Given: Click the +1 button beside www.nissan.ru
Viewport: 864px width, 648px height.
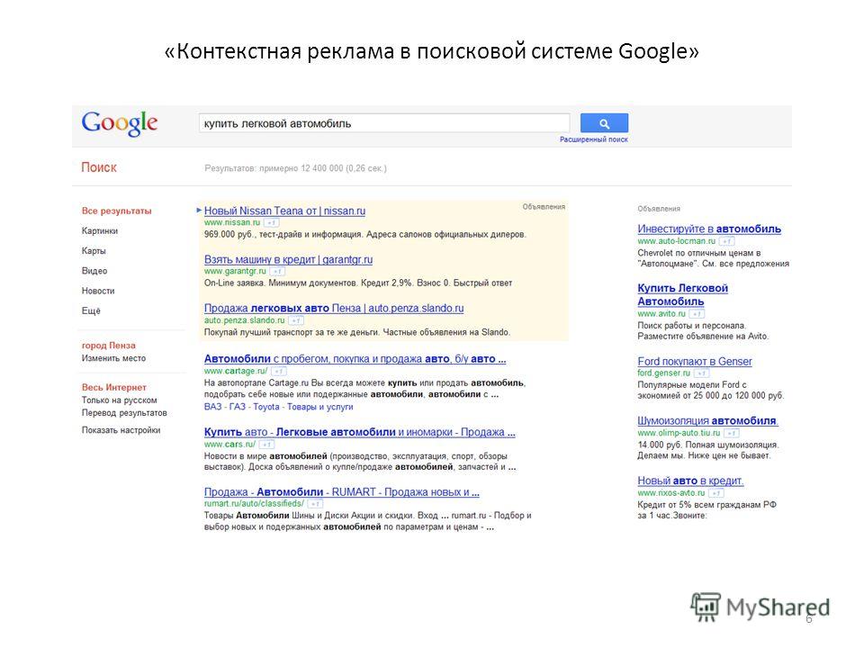Looking at the screenshot, I should pyautogui.click(x=271, y=222).
